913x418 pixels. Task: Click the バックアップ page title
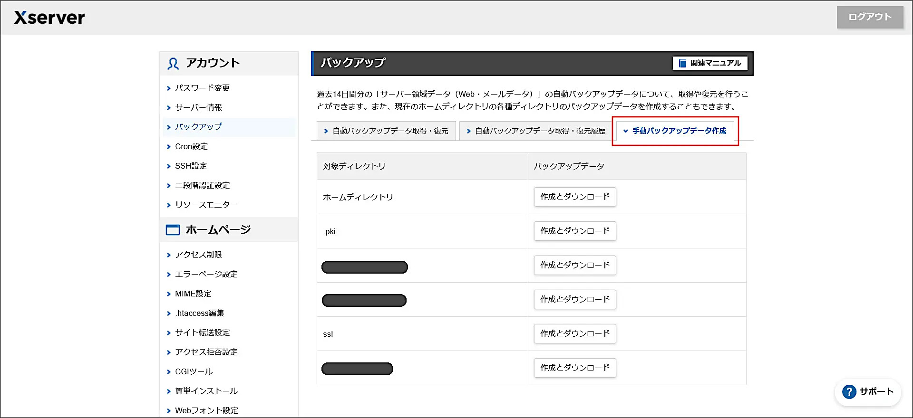353,63
